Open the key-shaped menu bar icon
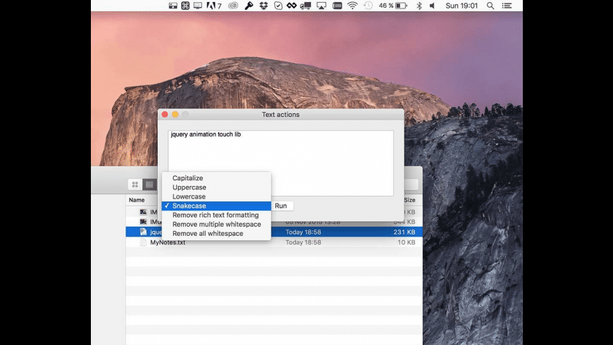This screenshot has height=345, width=613. (249, 6)
